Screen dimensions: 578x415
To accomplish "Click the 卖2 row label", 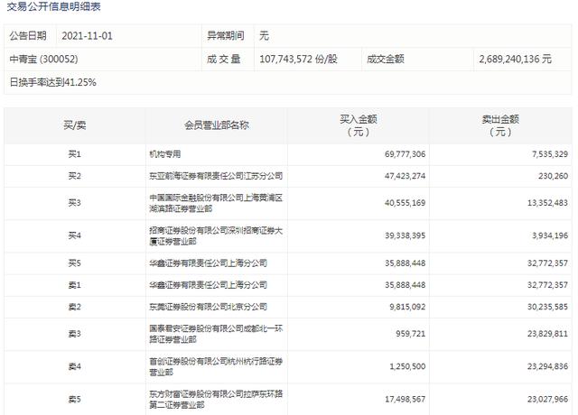I will tap(74, 307).
